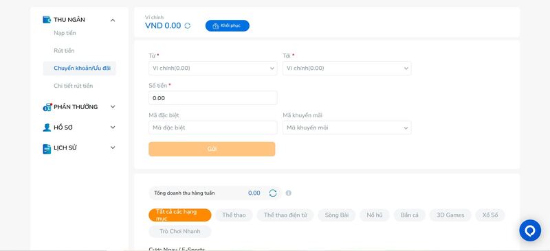Open Chi tiết rút tiền
Screen dimensions: 550x251
point(74,86)
